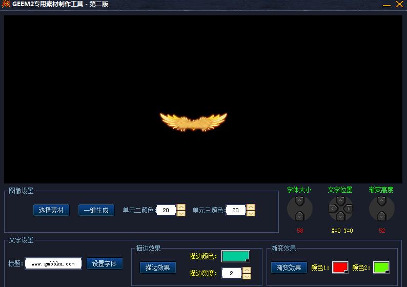The height and width of the screenshot is (287, 407).
Task: Pick the green 描边颜色 stroke color swatch
Action: tap(235, 256)
